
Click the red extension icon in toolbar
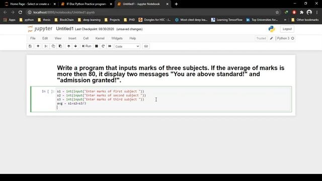tap(294, 12)
